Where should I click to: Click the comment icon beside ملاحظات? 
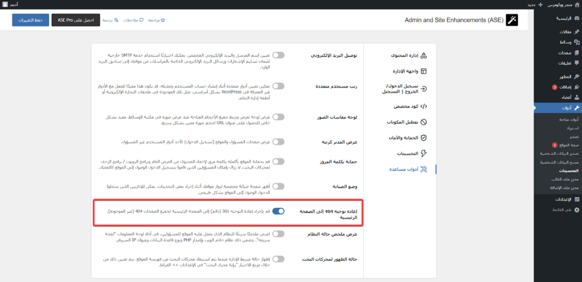point(141,20)
